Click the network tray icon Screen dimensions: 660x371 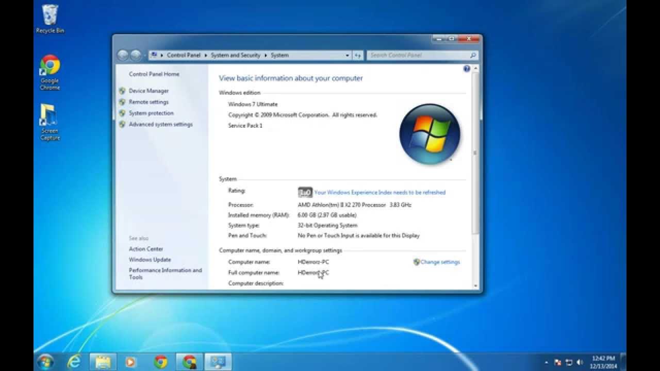pos(569,362)
